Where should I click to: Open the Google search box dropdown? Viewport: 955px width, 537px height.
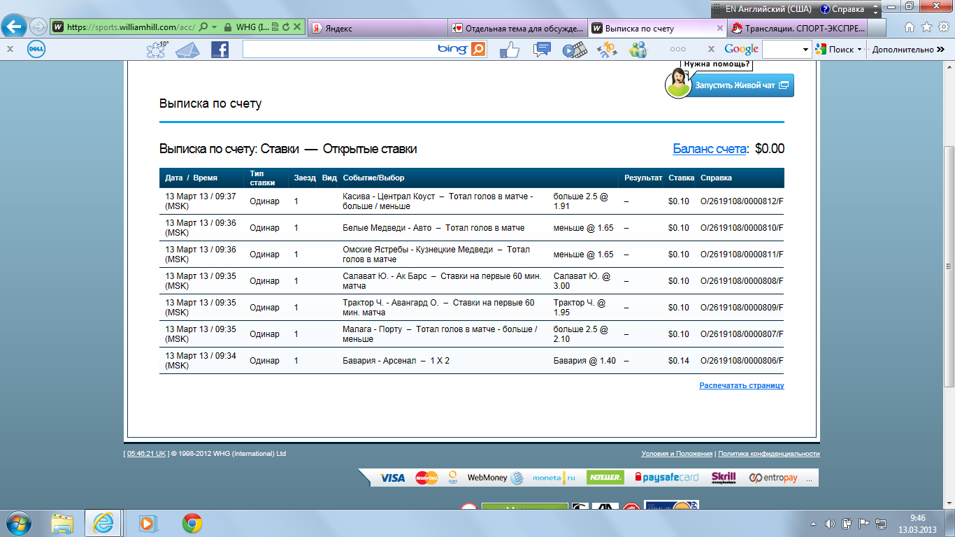click(805, 50)
